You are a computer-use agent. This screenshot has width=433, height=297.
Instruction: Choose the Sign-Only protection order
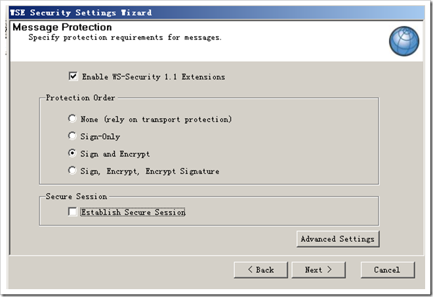(x=72, y=136)
